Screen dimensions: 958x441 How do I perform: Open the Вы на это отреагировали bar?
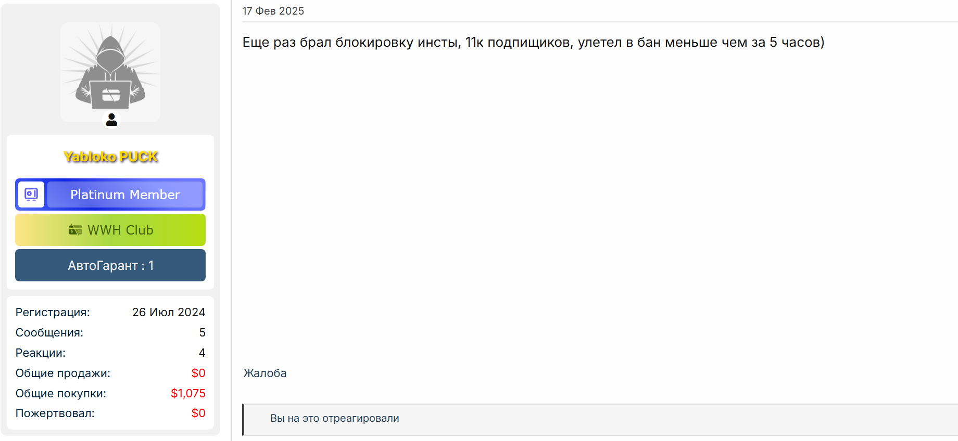pos(600,419)
